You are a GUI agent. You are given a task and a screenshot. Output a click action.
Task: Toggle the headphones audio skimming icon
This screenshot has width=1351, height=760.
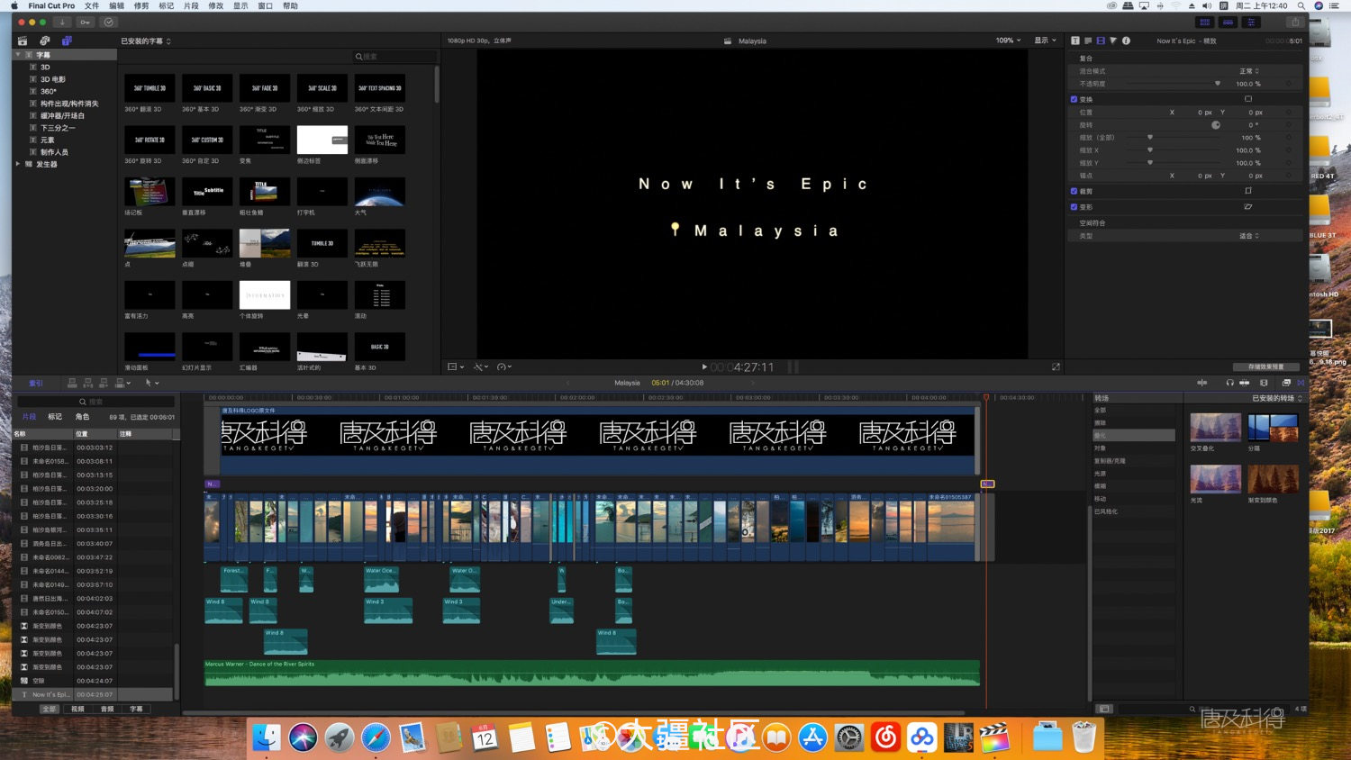pyautogui.click(x=1229, y=383)
